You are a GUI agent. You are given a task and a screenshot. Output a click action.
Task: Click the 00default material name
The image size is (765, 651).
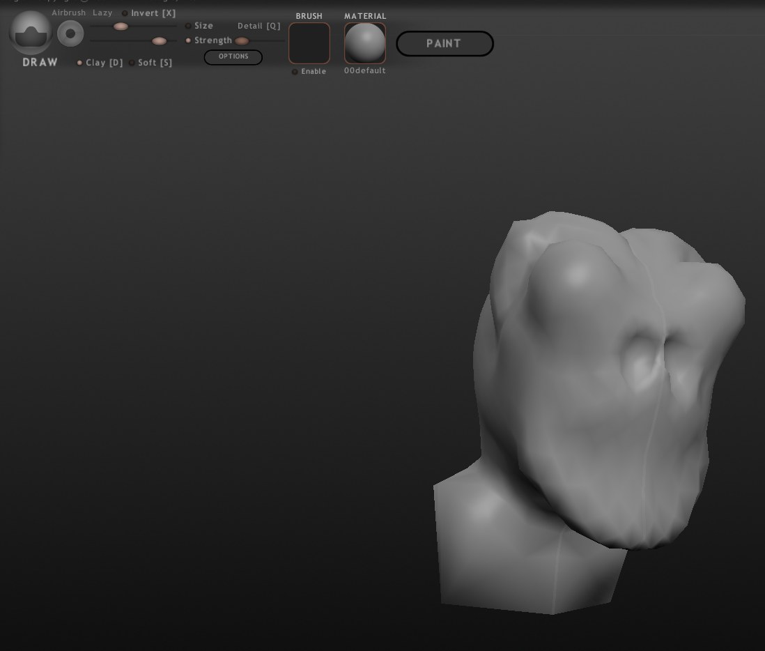click(365, 71)
